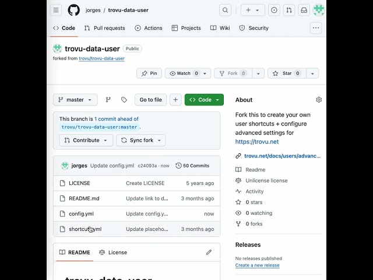This screenshot has width=373, height=280.
Task: Open the Update config.yml commit message
Action: click(x=112, y=166)
